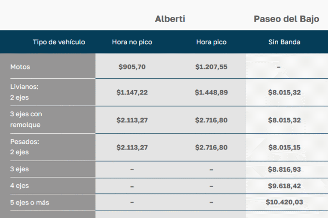The width and height of the screenshot is (328, 218).
Task: Click the $905,70 Motos price
Action: click(132, 67)
